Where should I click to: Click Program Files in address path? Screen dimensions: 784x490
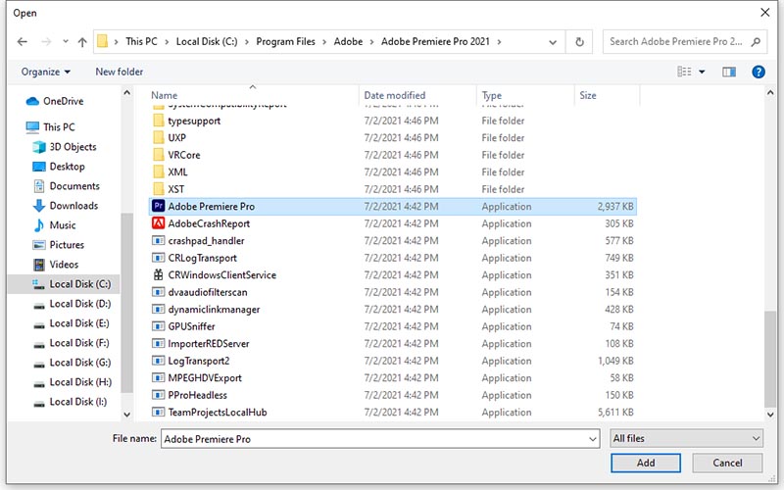[285, 42]
